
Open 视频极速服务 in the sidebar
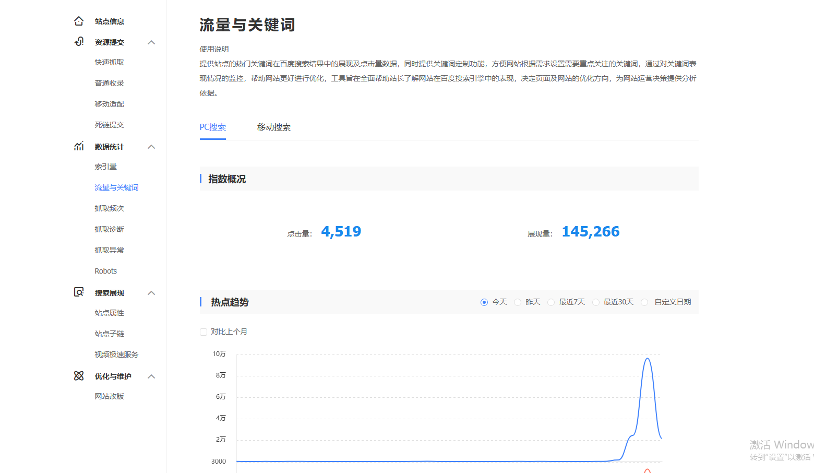coord(117,354)
